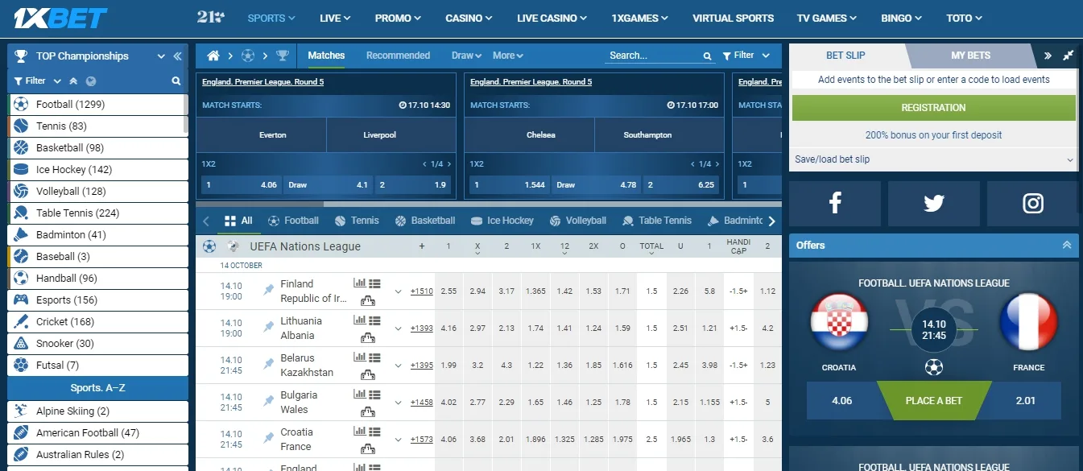Select the Tennis tab in sports strip

pos(357,221)
